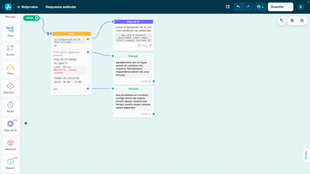Viewport: 310px width, 174px height.
Task: Select the Aleatoria cube icon
Action: click(x=10, y=143)
